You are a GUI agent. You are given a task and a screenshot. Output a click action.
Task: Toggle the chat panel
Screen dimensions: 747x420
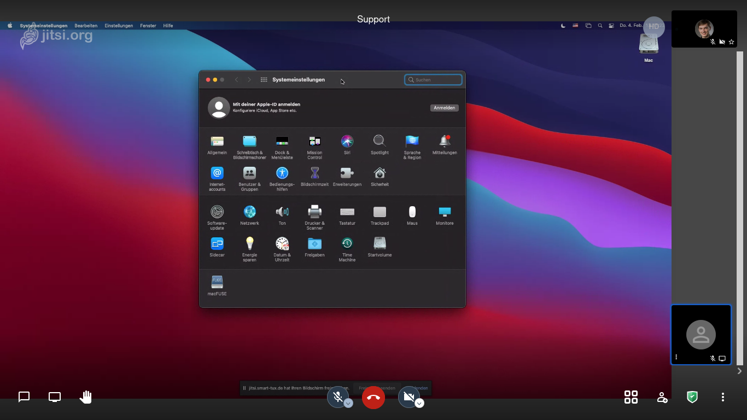click(x=24, y=397)
